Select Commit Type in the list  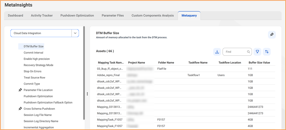(32, 84)
